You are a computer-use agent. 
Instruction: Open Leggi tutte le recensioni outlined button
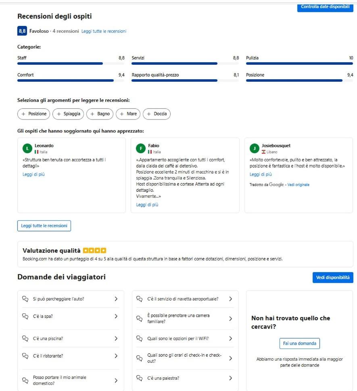44,226
